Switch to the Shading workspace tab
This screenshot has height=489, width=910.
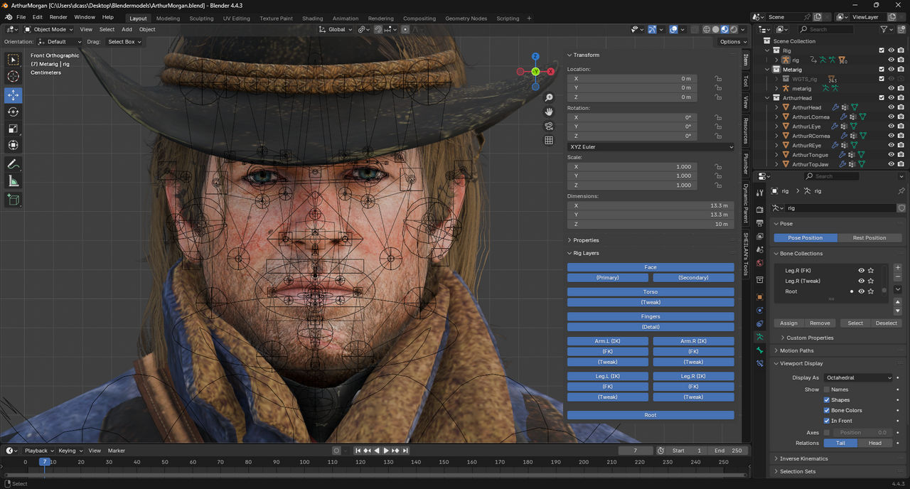(x=312, y=18)
